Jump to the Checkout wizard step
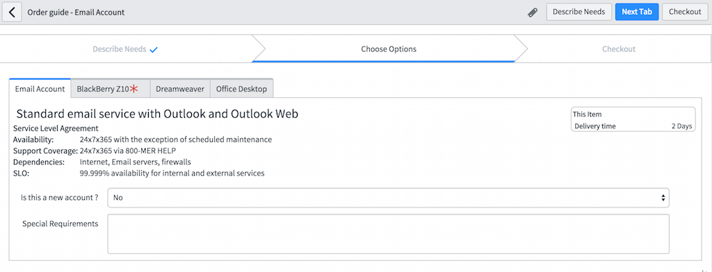Image resolution: width=712 pixels, height=272 pixels. click(619, 49)
